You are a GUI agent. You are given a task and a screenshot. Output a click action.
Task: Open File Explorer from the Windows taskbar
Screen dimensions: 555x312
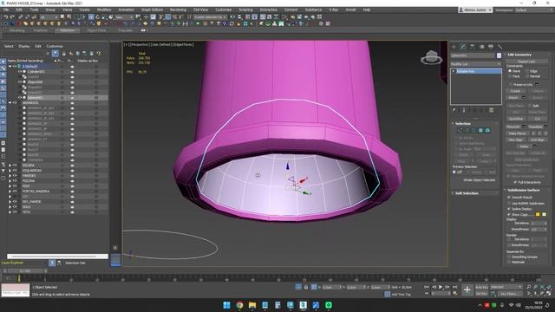click(252, 305)
